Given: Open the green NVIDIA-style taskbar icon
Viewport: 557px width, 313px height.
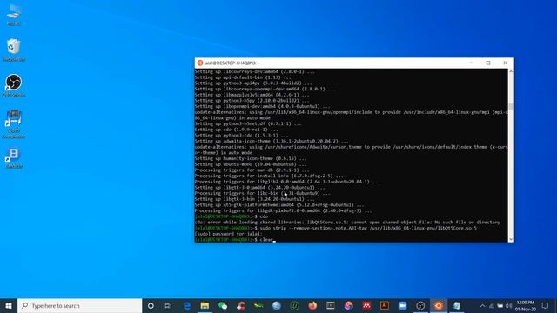Looking at the screenshot, I should pos(258,305).
